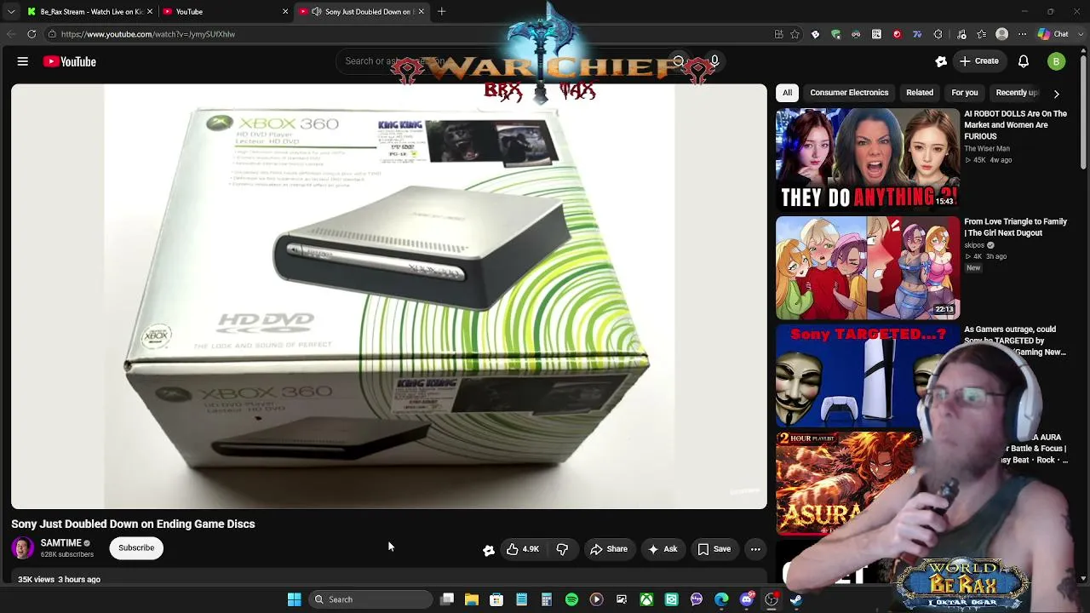Click the Windows taskbar Search box
Image resolution: width=1090 pixels, height=613 pixels.
click(x=372, y=599)
